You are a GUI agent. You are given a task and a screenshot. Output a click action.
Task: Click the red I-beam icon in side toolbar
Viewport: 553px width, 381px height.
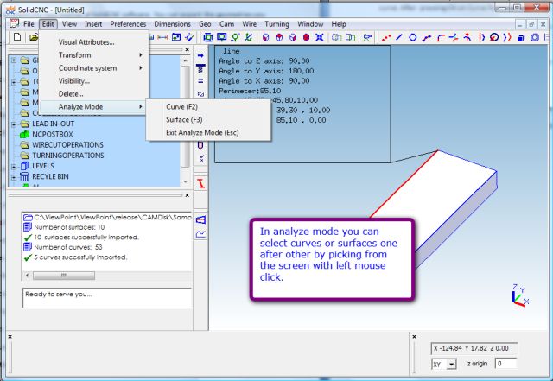tap(201, 181)
